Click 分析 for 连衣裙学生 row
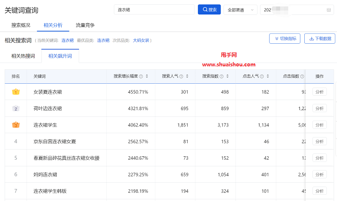 320,125
